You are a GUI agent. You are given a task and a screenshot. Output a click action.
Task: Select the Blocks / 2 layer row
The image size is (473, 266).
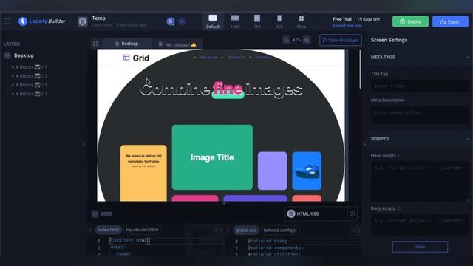[x=31, y=76]
